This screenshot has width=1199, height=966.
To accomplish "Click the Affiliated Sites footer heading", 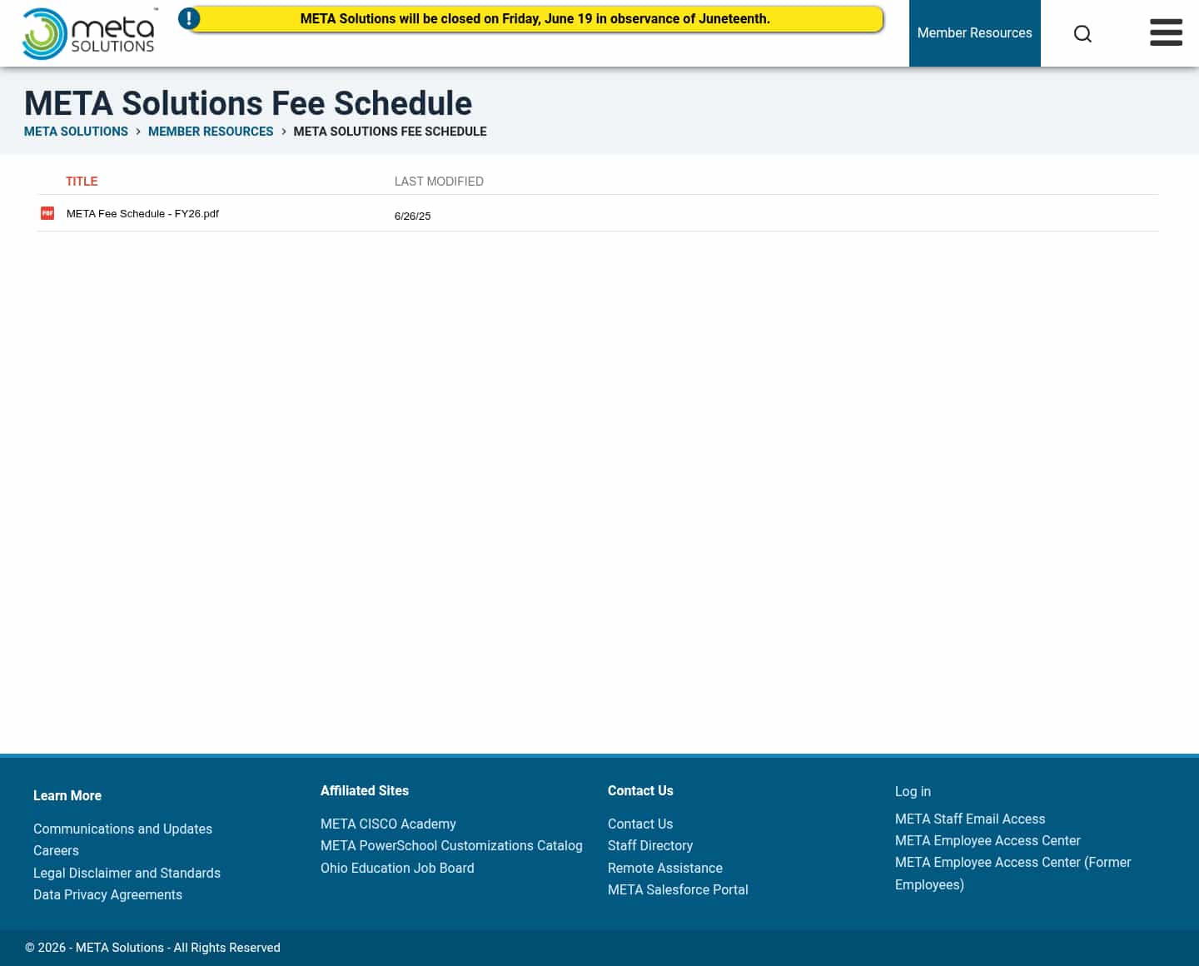I will [365, 791].
